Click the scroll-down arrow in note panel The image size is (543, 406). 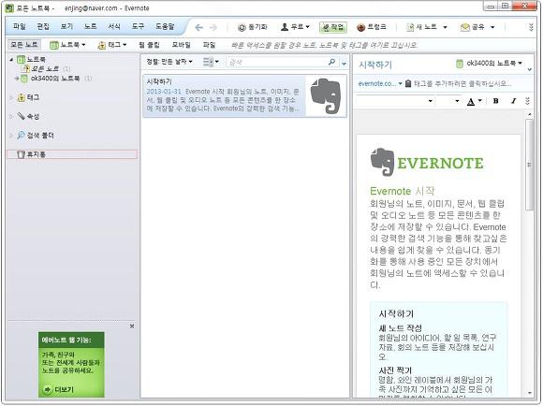(x=530, y=393)
